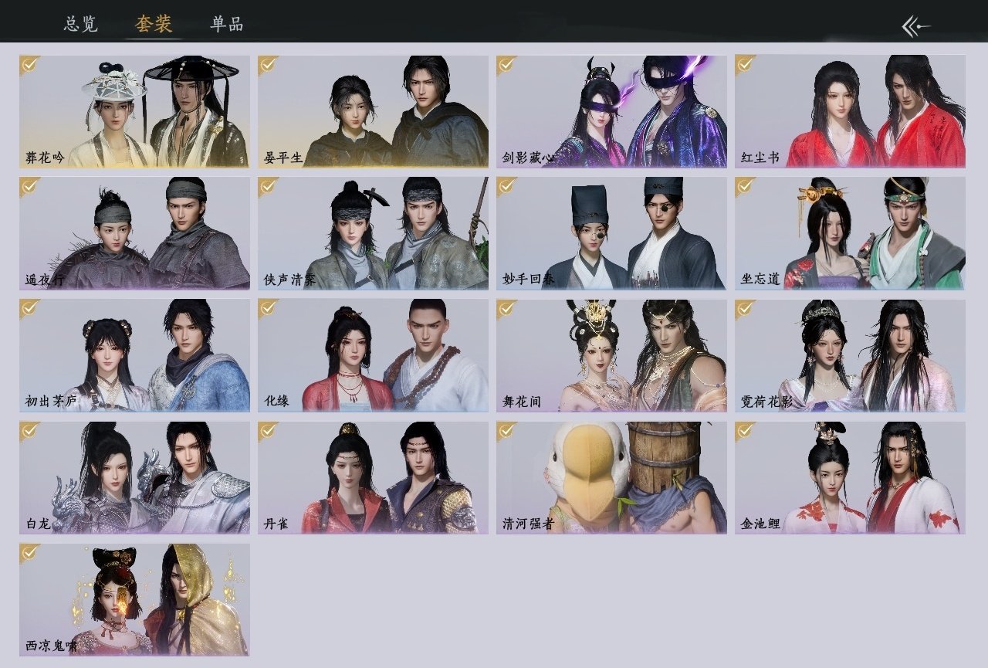
Task: Switch to the 总览 tab
Action: 81,24
